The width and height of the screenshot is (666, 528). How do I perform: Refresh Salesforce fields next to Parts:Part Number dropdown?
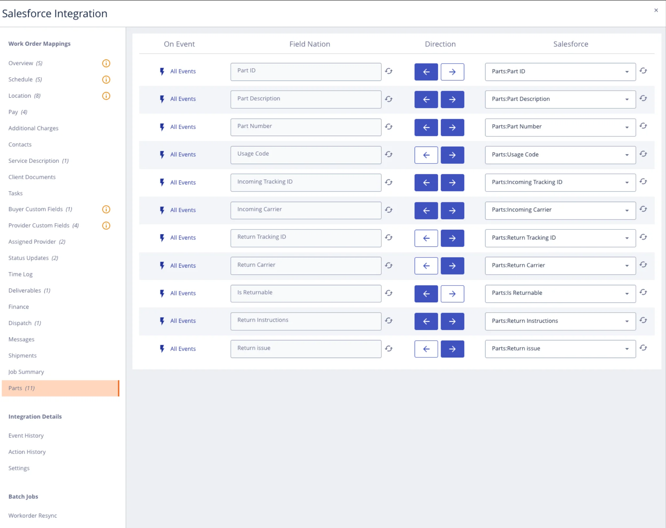tap(643, 126)
